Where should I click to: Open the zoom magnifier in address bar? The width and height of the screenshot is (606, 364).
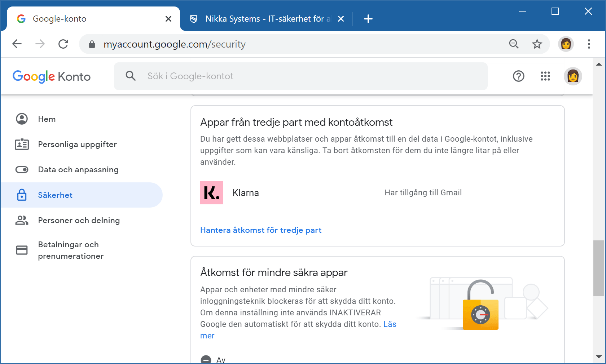[514, 44]
